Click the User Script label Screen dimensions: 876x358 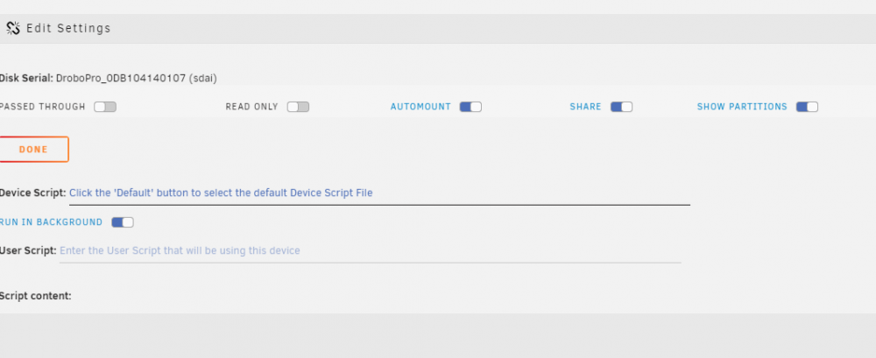coord(28,250)
